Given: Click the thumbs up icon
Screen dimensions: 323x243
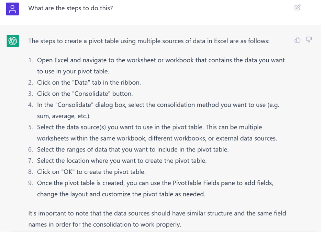Looking at the screenshot, I should point(298,40).
